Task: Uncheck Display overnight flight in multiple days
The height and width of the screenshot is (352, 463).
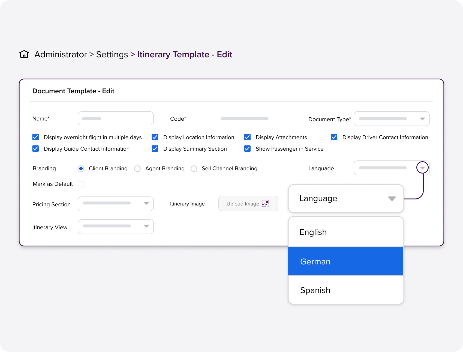Action: tap(35, 137)
